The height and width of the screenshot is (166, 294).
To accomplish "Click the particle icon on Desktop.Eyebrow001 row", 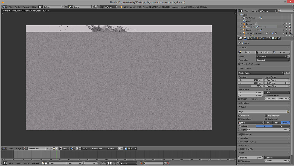I will pyautogui.click(x=276, y=33).
